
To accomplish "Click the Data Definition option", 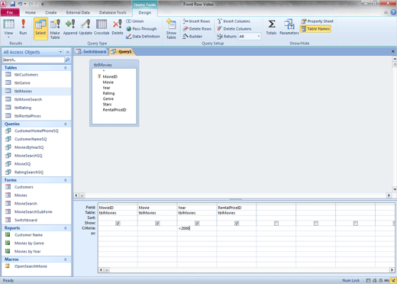I will [x=143, y=37].
